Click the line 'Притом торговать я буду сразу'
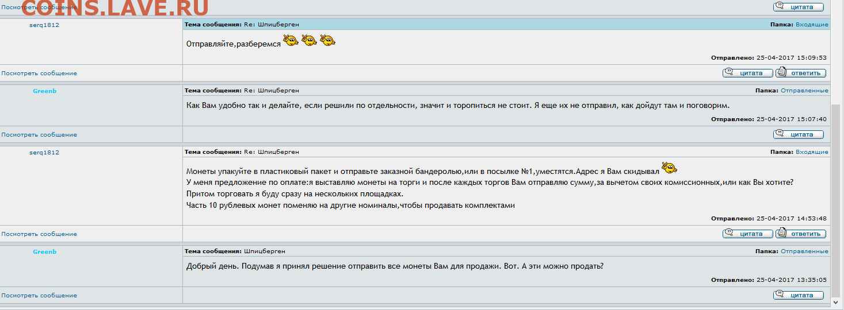 pyautogui.click(x=295, y=194)
